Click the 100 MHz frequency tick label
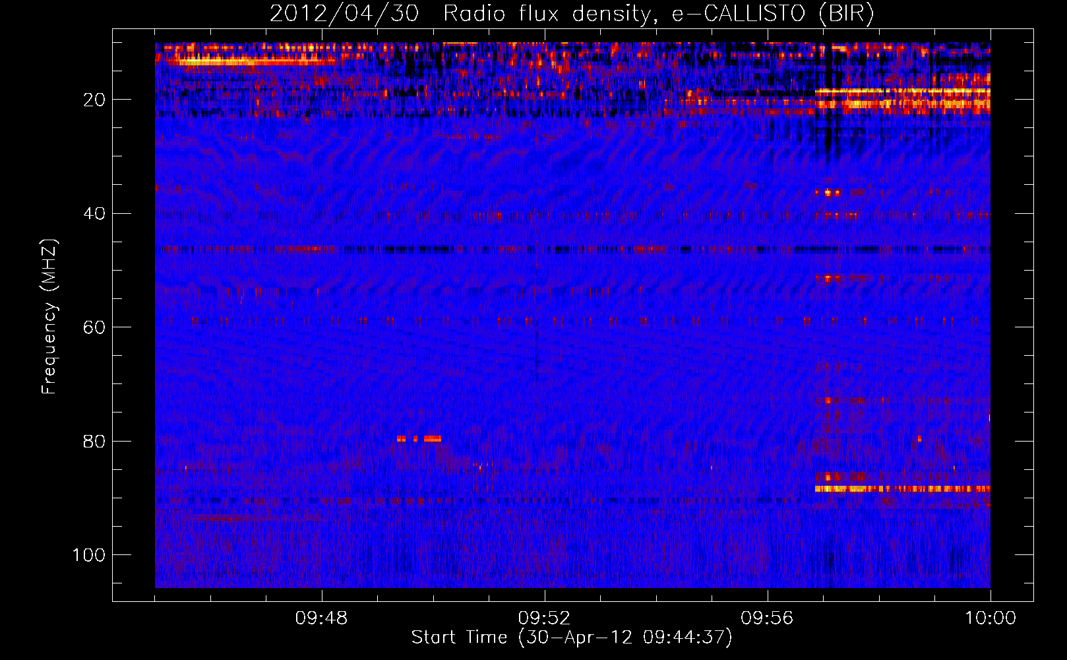The image size is (1067, 660). pos(89,555)
